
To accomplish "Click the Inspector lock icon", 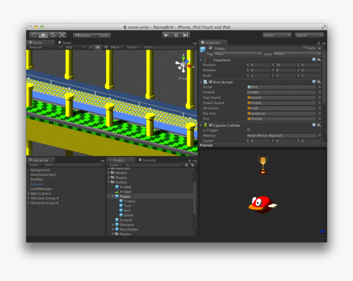I will [319, 43].
